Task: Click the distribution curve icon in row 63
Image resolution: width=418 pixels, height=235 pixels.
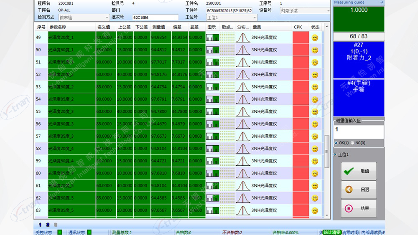Action: 243,210
